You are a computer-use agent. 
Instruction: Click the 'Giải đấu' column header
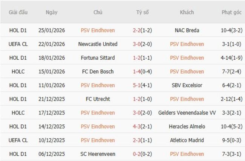point(18,12)
